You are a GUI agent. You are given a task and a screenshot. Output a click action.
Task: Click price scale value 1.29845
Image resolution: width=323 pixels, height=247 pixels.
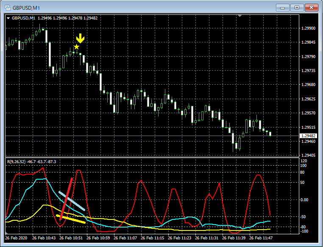308,42
